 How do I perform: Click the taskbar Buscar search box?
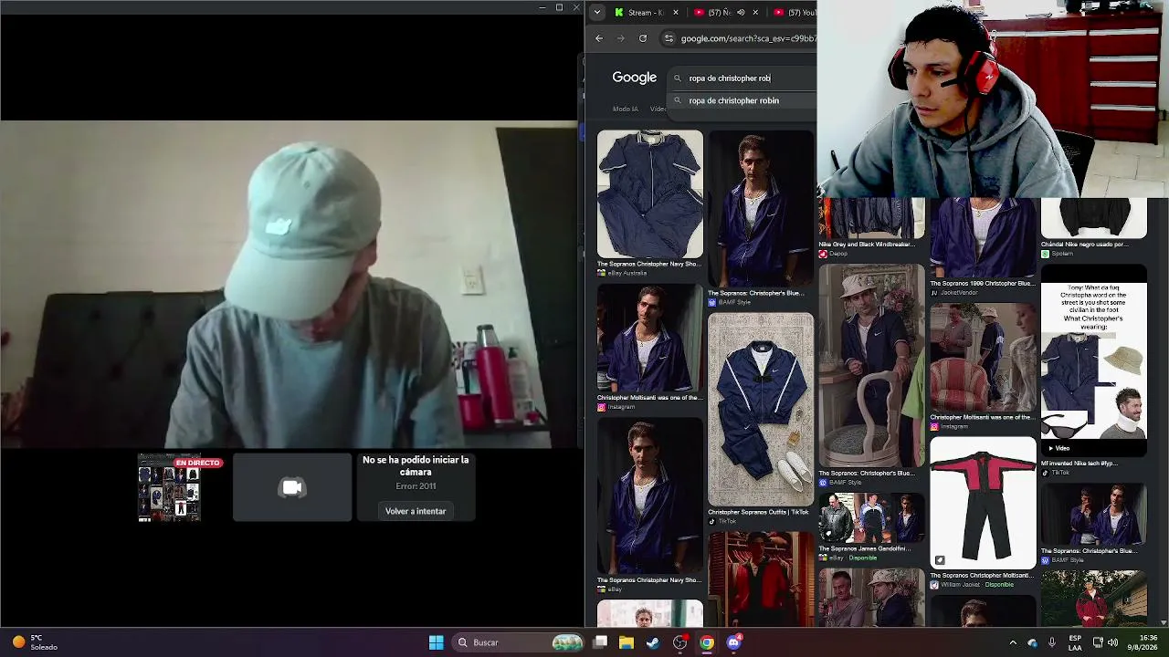pos(519,642)
